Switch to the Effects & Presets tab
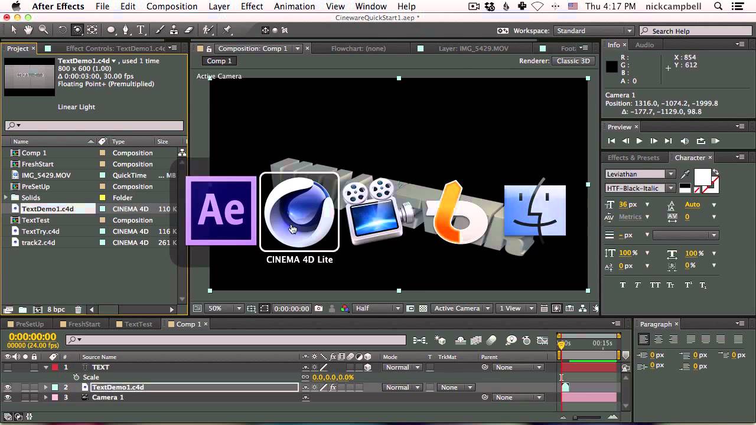 tap(633, 158)
